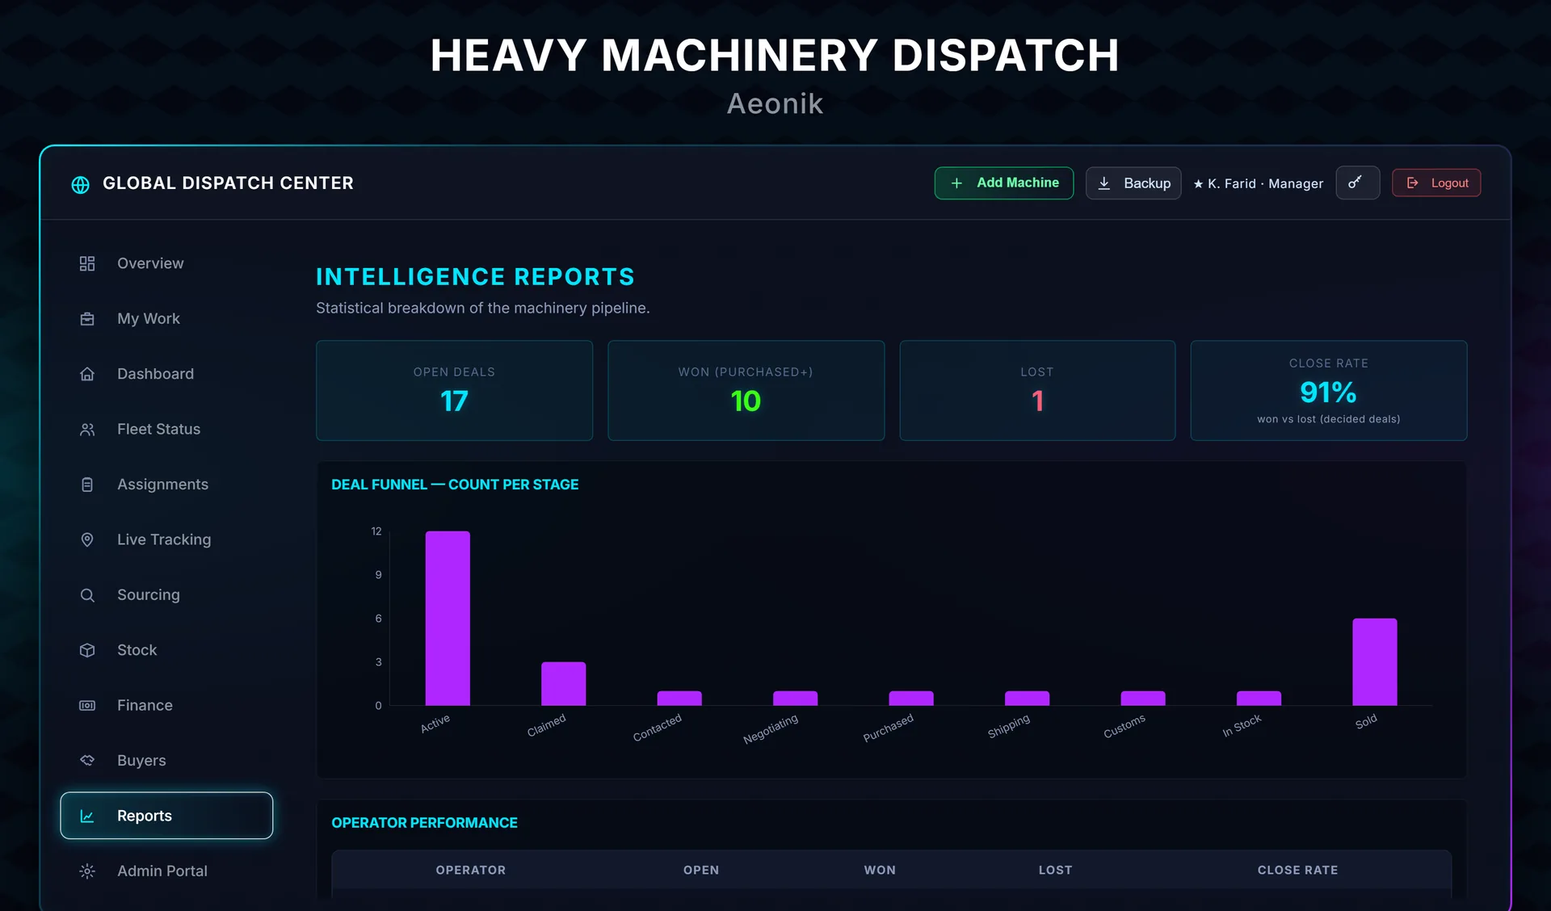1551x911 pixels.
Task: Click the Lost stat card
Action: [1037, 391]
